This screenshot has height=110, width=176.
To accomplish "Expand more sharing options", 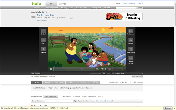I will 100,97.
